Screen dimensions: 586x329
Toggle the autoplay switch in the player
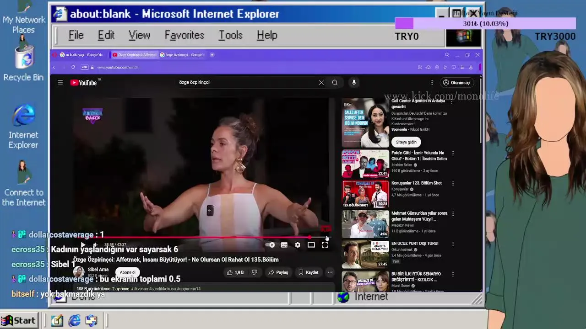pos(270,245)
